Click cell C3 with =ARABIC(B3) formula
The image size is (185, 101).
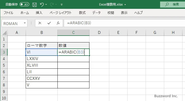pyautogui.click(x=73, y=52)
